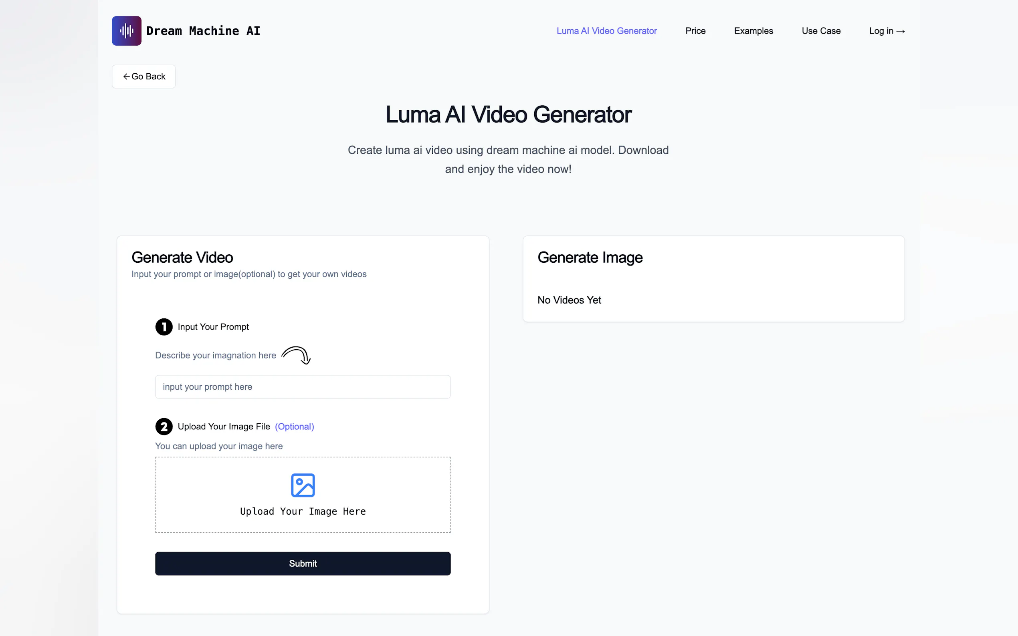This screenshot has height=636, width=1018.
Task: Click the step 2 number badge
Action: 164,427
